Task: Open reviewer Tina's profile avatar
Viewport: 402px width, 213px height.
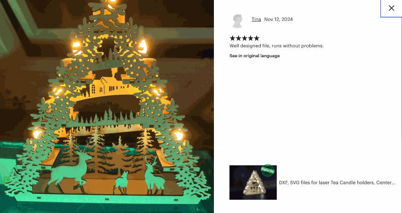Action: point(238,21)
